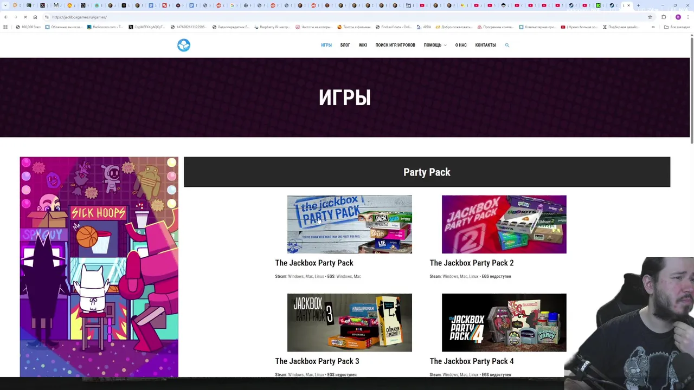Open the WIKI menu item

pos(363,45)
